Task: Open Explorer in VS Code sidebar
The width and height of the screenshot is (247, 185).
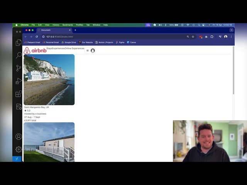Action: pyautogui.click(x=19, y=42)
